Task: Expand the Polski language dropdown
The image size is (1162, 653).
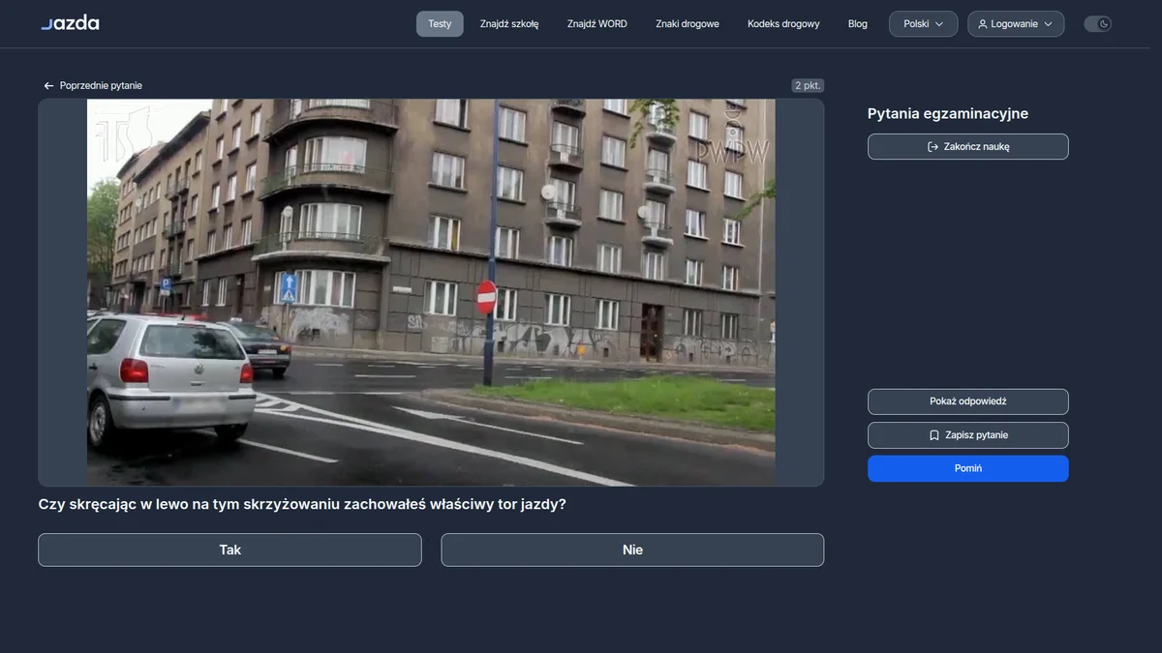Action: (923, 24)
